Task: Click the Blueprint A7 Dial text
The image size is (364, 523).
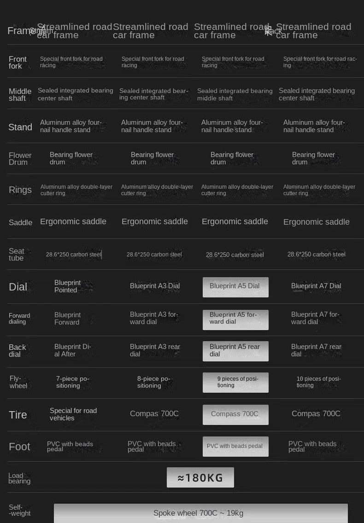Action: [316, 286]
